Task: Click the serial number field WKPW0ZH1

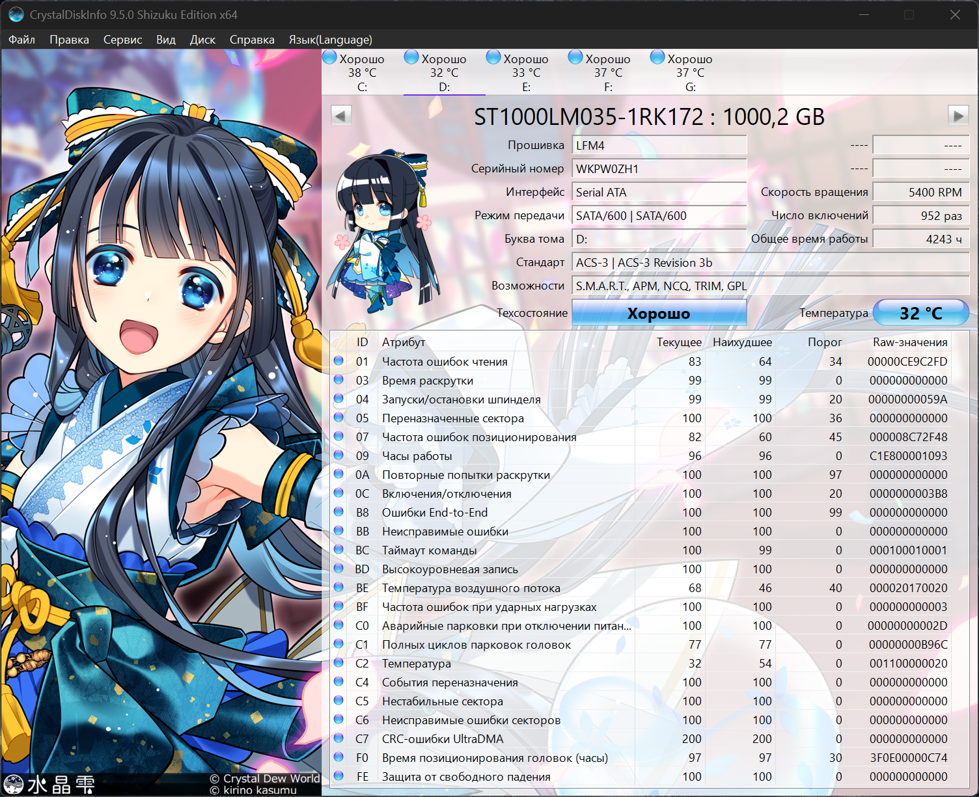Action: coord(659,169)
